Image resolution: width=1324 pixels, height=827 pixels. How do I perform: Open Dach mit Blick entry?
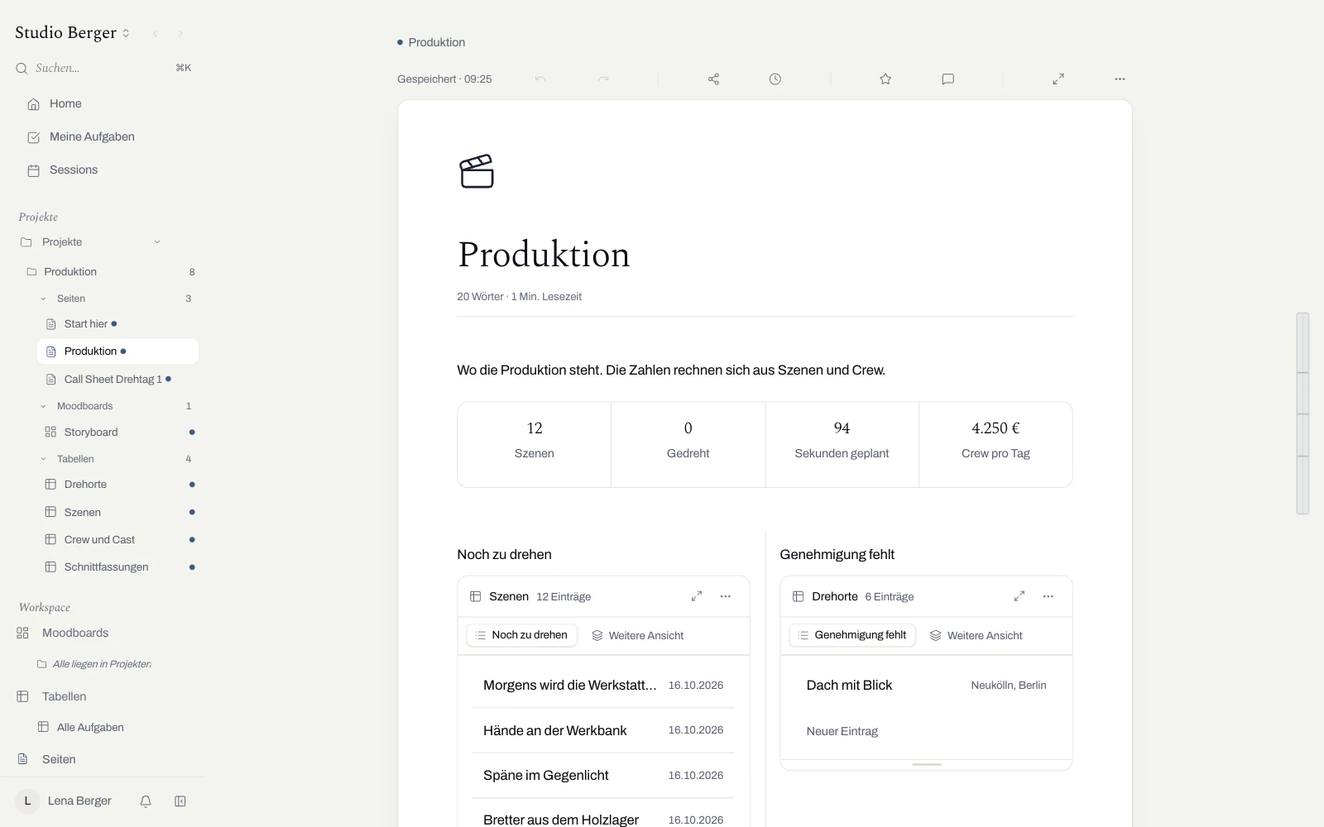[926, 686]
